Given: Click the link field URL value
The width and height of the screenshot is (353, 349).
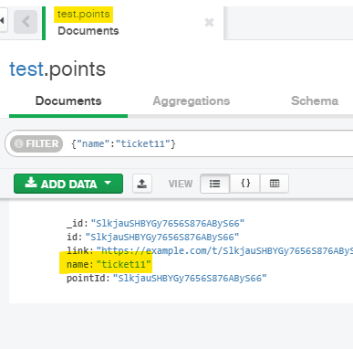Looking at the screenshot, I should [x=224, y=250].
